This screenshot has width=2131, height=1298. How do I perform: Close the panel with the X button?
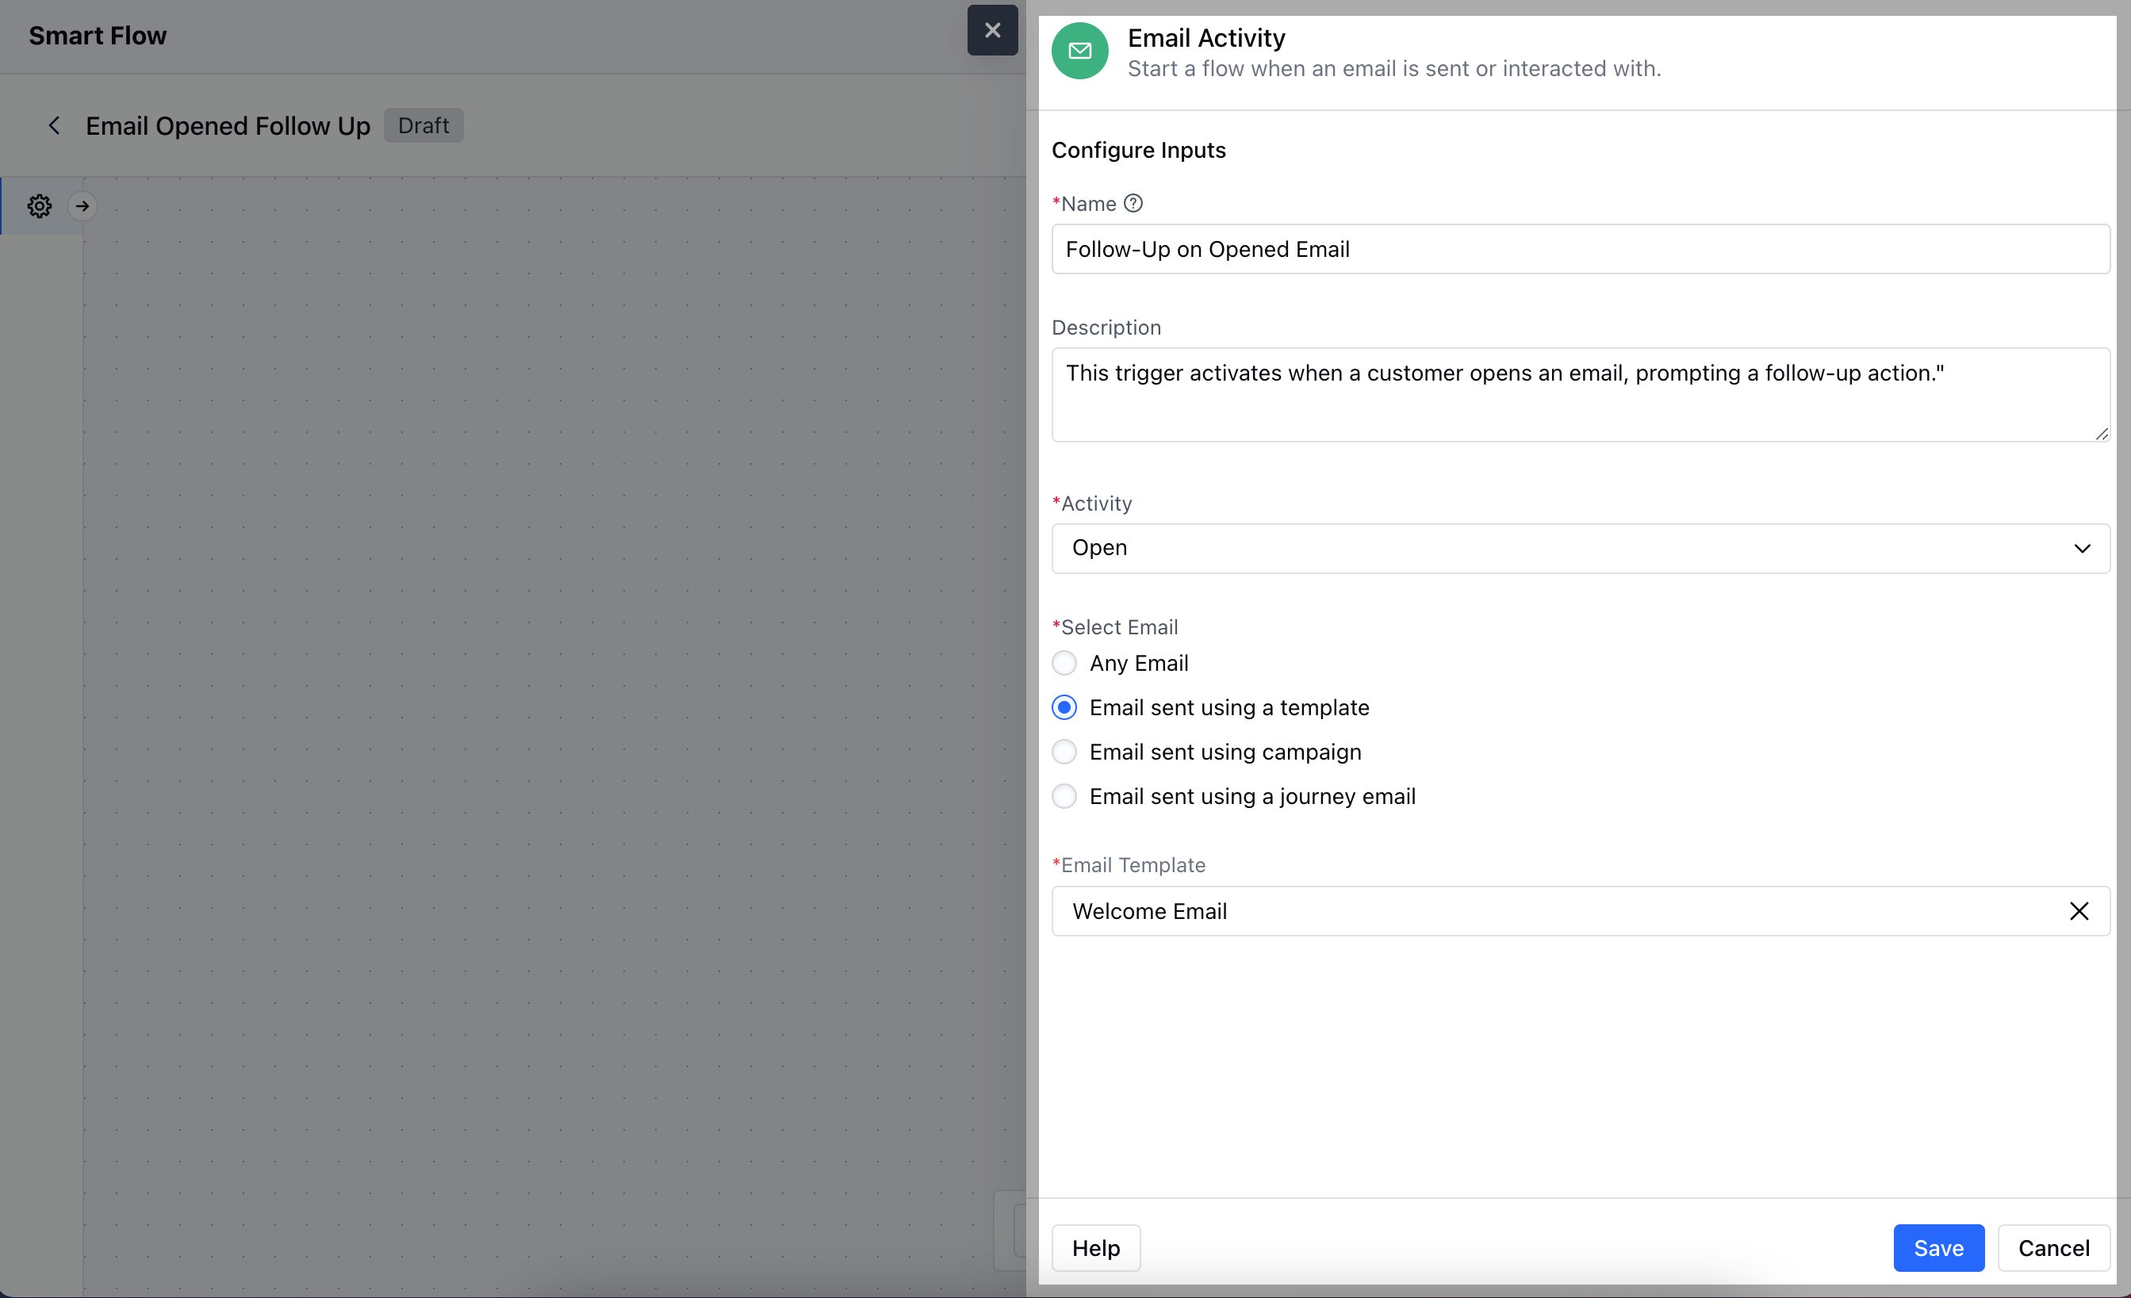tap(992, 31)
